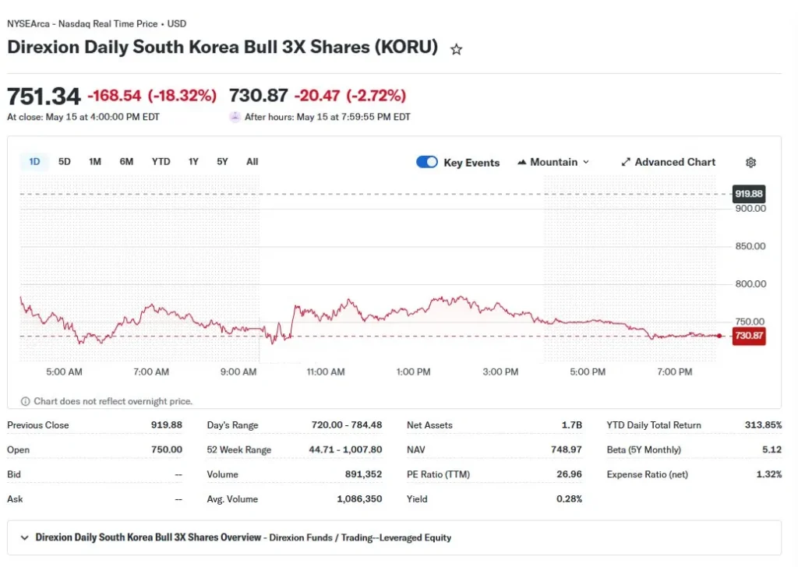This screenshot has width=798, height=567.
Task: Add KORU to watchlist with star icon
Action: (x=456, y=49)
